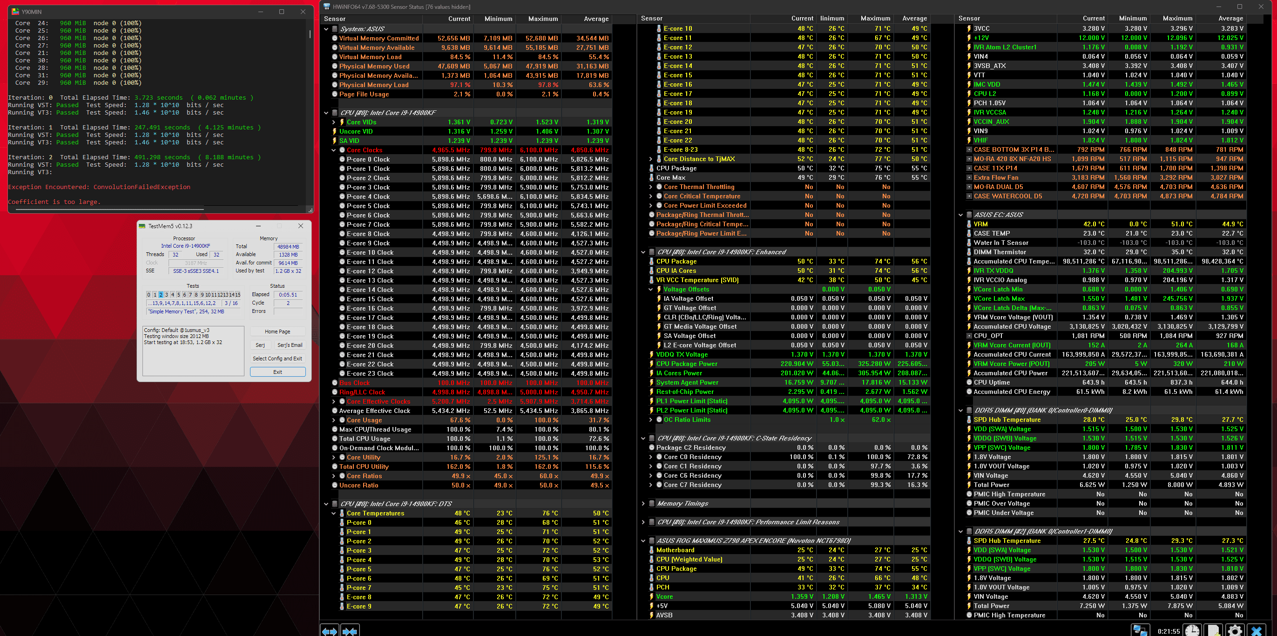Click the Maximum column header
The height and width of the screenshot is (636, 1277).
point(542,19)
